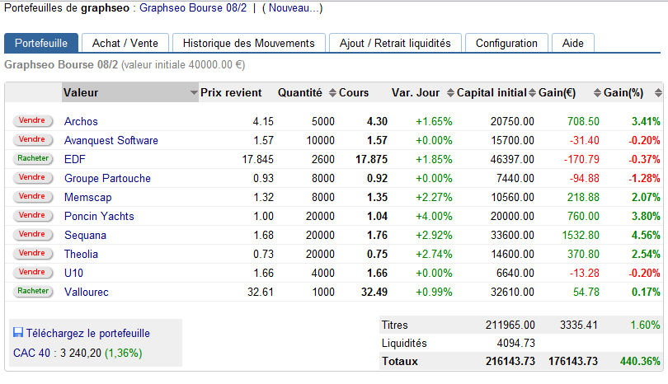
Task: Open the Aide tab
Action: tap(572, 44)
